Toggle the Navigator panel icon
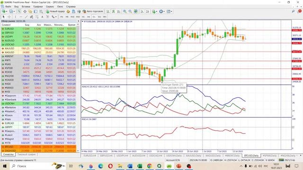The image size is (303, 170). click(30, 11)
